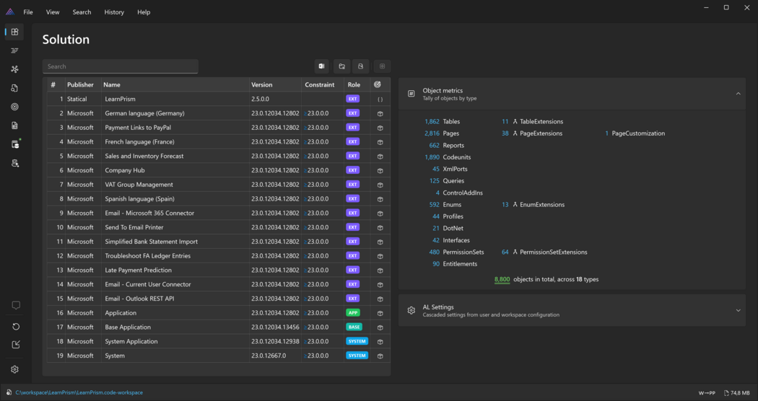Click the 38 PageExtensions count
Screen dimensions: 758x401
click(505, 133)
